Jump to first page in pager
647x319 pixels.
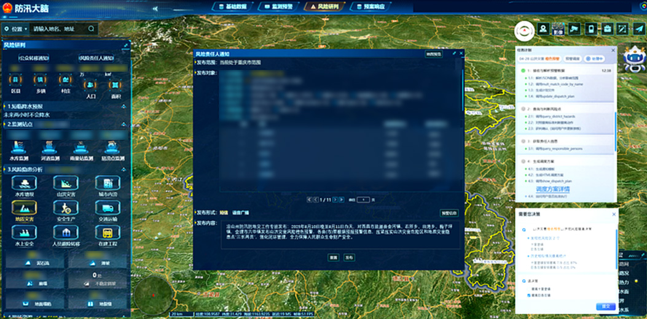tap(310, 199)
